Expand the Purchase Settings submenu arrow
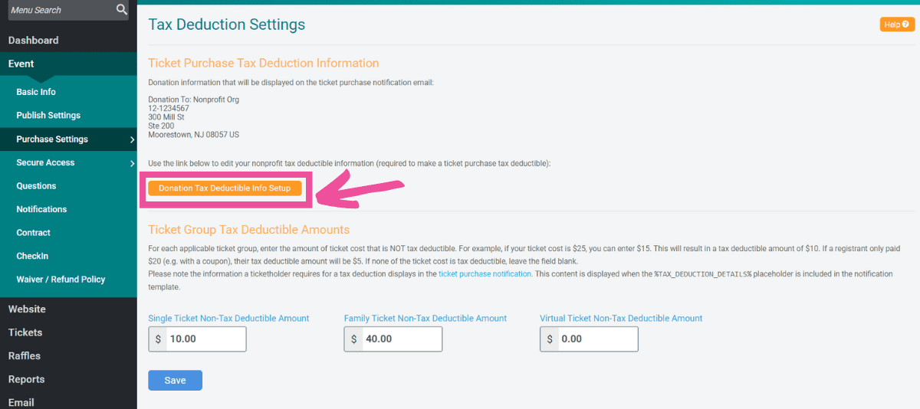Viewport: 920px width, 409px height. [x=132, y=139]
